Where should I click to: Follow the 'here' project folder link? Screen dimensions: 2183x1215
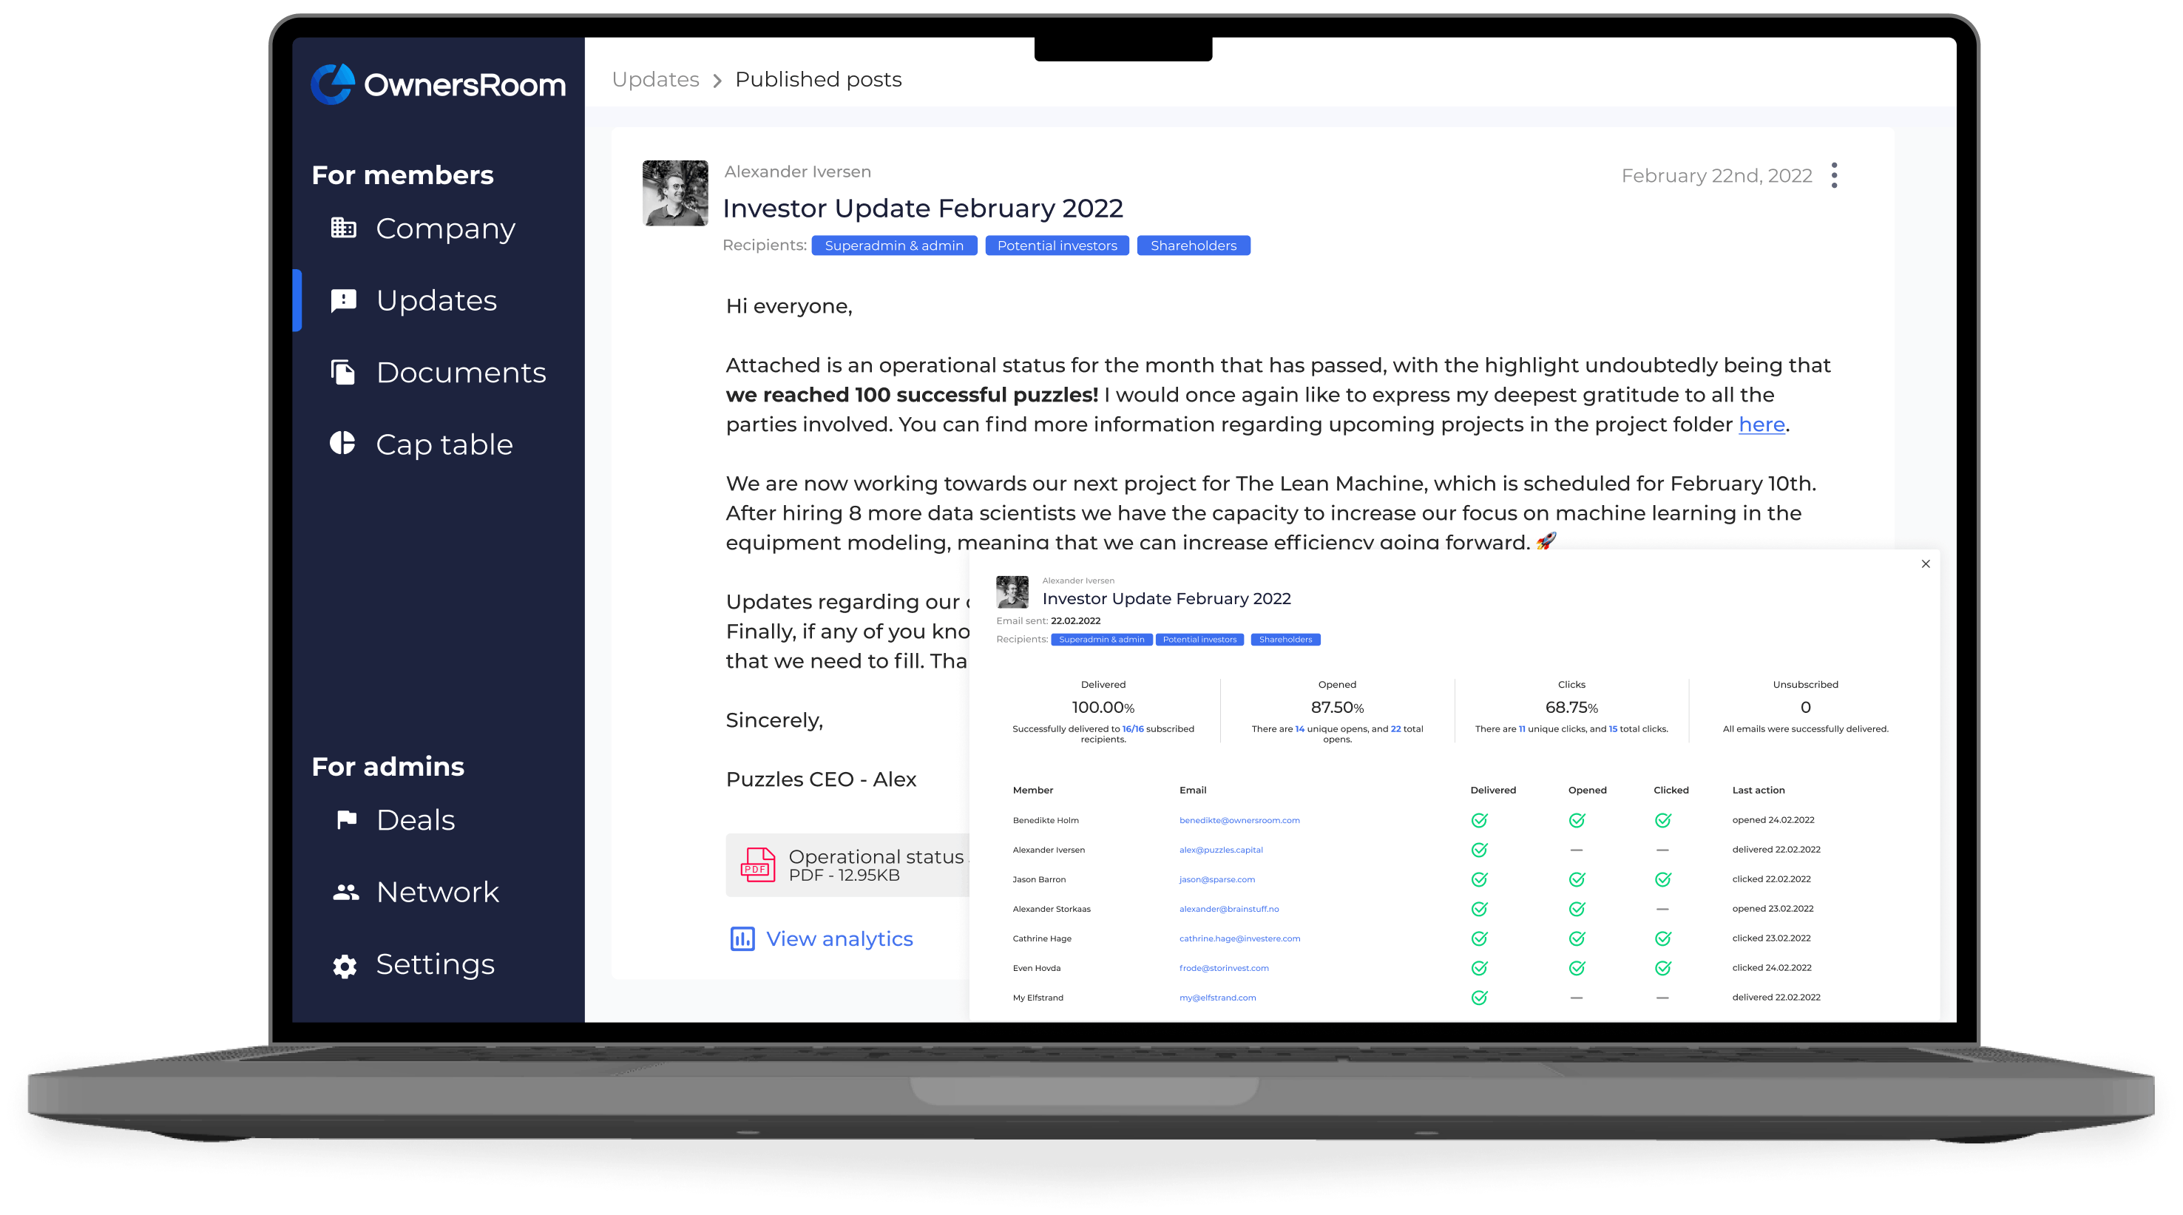[x=1761, y=424]
